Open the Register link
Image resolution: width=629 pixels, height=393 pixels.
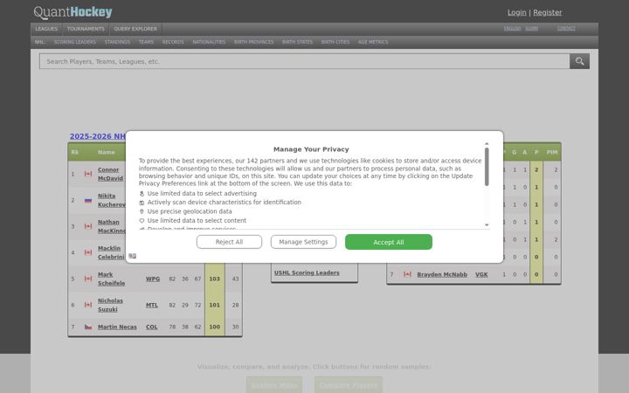click(547, 12)
